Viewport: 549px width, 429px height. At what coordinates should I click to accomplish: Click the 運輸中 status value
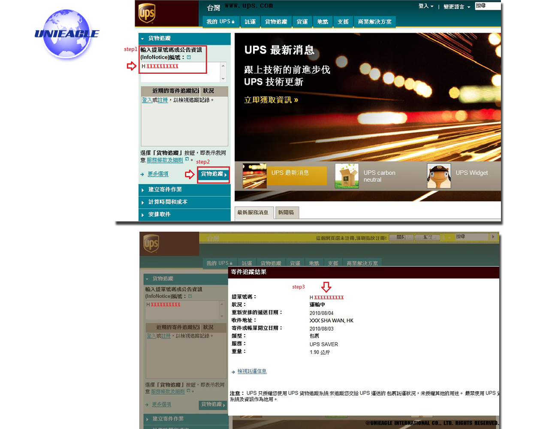pyautogui.click(x=317, y=305)
